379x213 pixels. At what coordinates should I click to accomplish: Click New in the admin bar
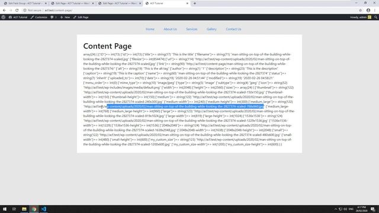pos(65,17)
